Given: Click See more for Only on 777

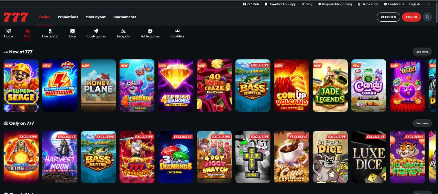Looking at the screenshot, I should 422,123.
